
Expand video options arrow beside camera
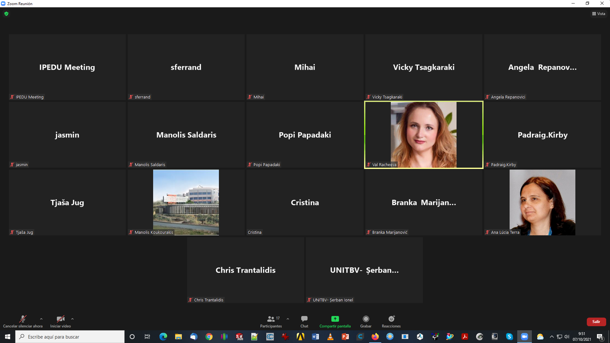[72, 319]
